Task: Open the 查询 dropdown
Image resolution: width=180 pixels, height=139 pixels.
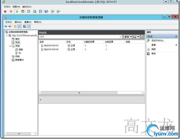Action: click(x=128, y=37)
